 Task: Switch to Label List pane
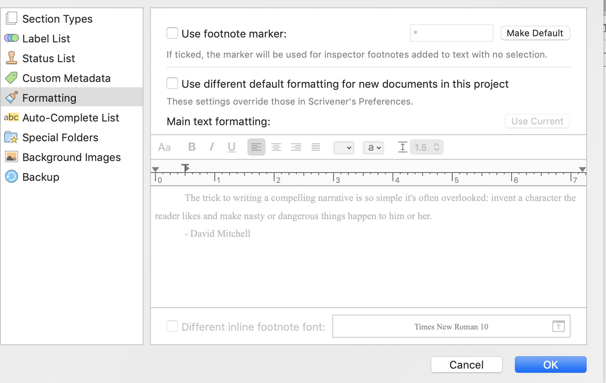(46, 38)
